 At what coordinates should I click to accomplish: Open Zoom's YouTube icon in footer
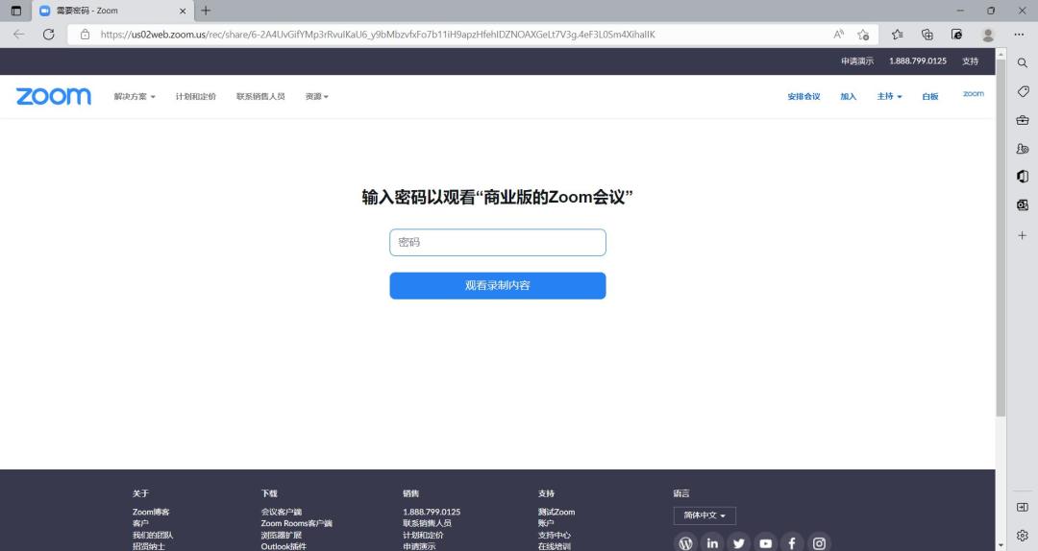(x=765, y=543)
